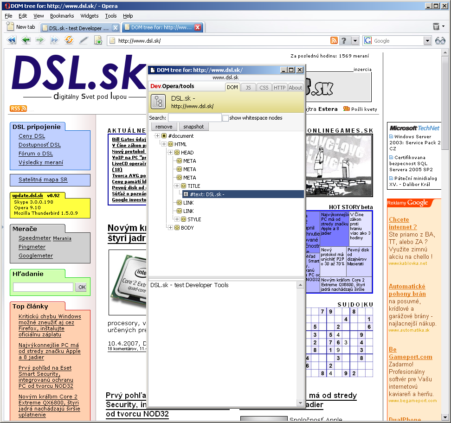
Task: Open the Widgets menu
Action: click(90, 16)
